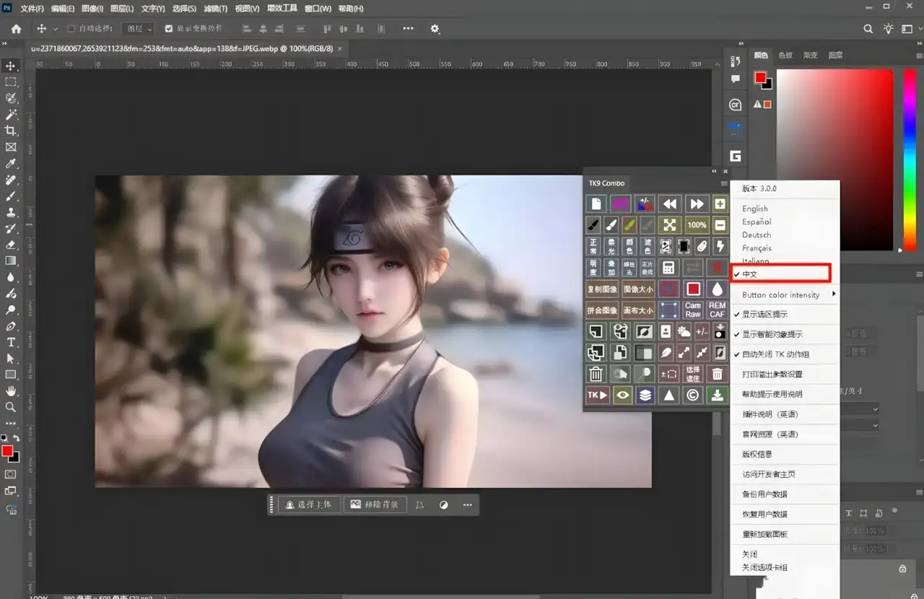Open the 文件(F) menu
This screenshot has height=599, width=924.
[32, 9]
